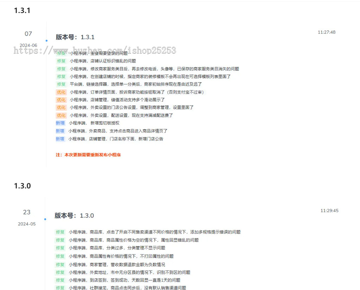Screen dimensions: 360x290
Task: Click the red note 本次更新需要重新发布小程序
Action: tap(88, 155)
